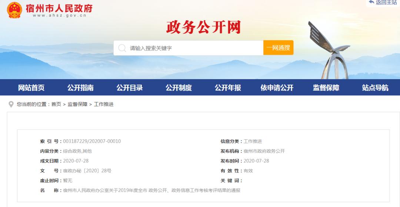The width and height of the screenshot is (400, 207).
Task: Click the index number 003187229/202007-00010
Action: coord(92,141)
